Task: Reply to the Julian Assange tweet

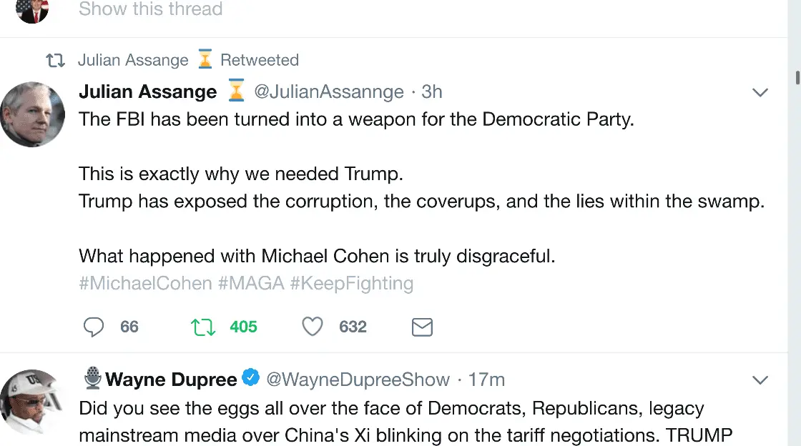Action: pos(94,327)
